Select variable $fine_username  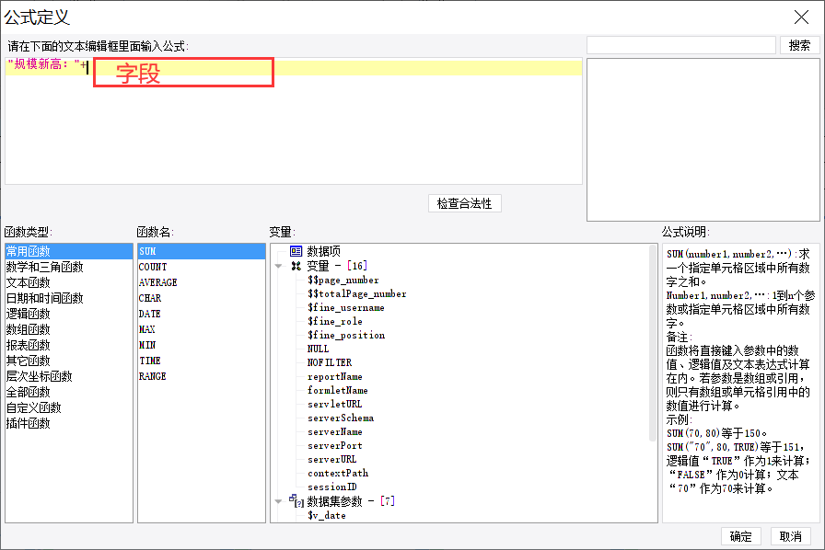[x=346, y=307]
